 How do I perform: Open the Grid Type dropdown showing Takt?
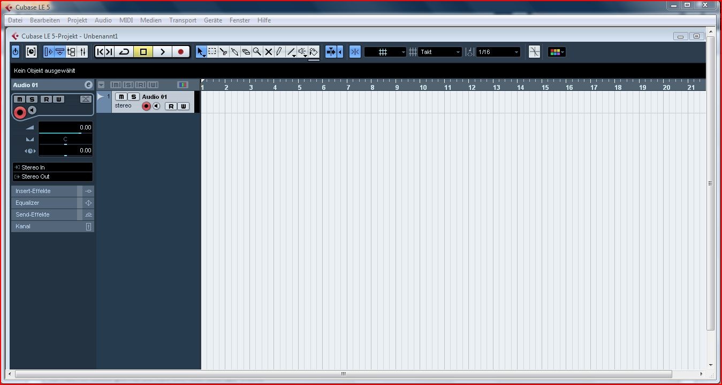pyautogui.click(x=440, y=52)
